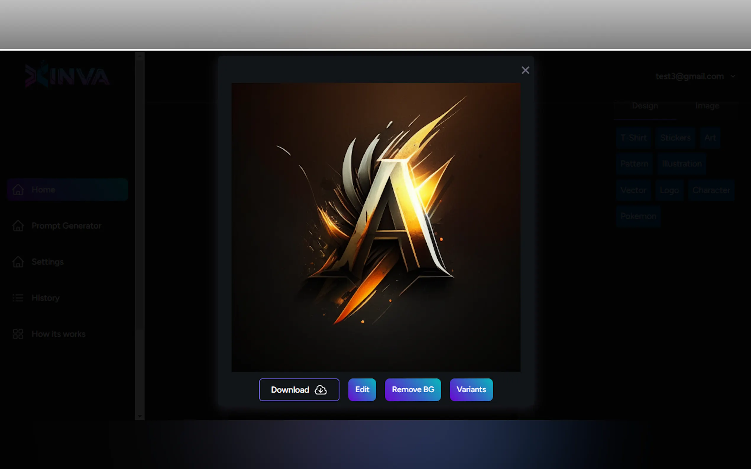Click the cloud download icon
This screenshot has height=469, width=751.
[321, 390]
